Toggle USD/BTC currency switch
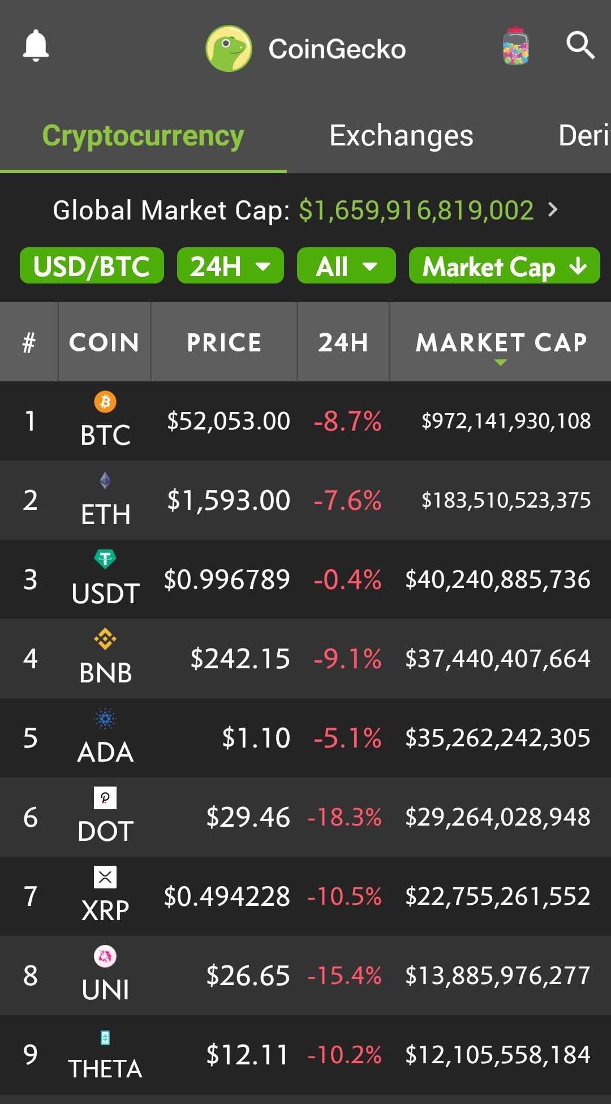Screen dimensions: 611x1104 point(92,266)
